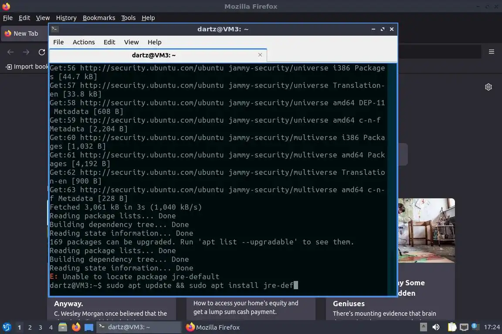This screenshot has height=334, width=502.
Task: Open Firefox View menu
Action: tap(43, 18)
